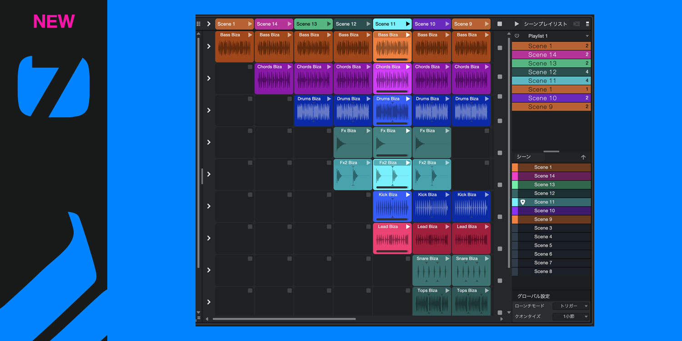Open the Playlist 1 dropdown
The width and height of the screenshot is (682, 341).
(x=587, y=36)
